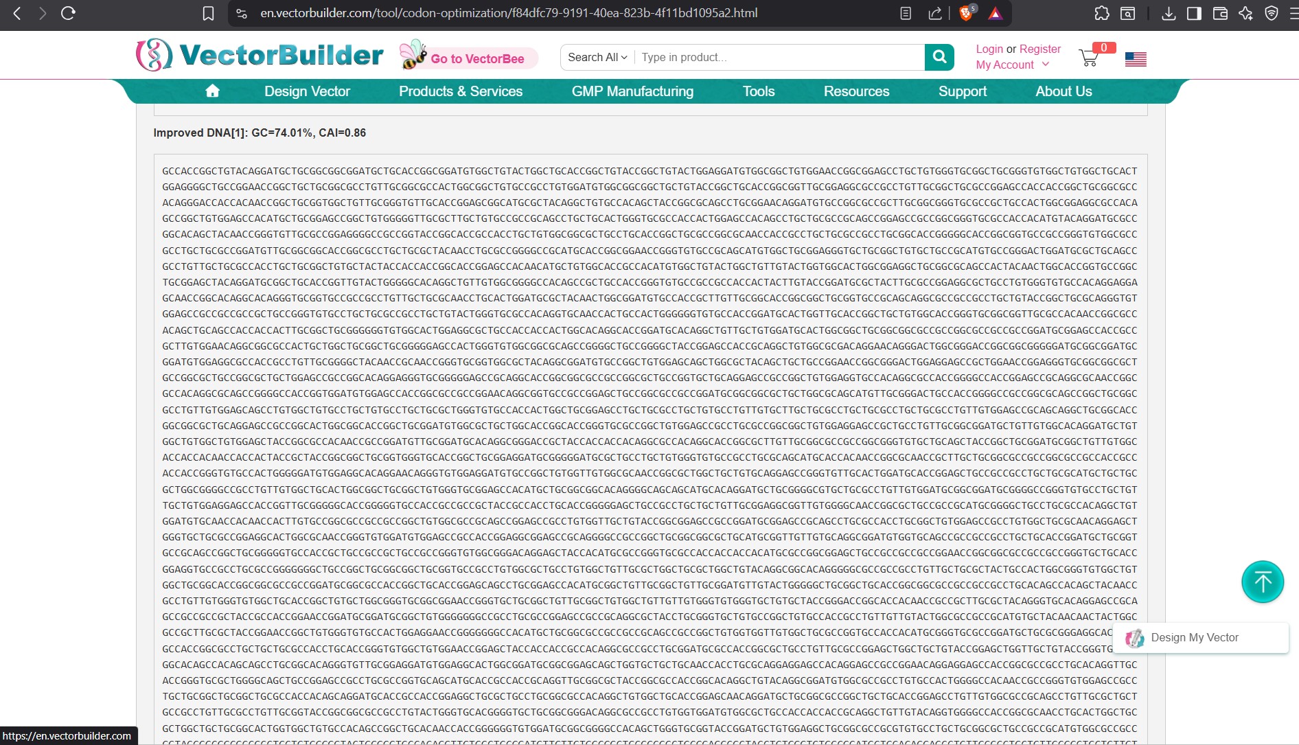Image resolution: width=1299 pixels, height=745 pixels.
Task: Open the Login link
Action: pos(989,49)
